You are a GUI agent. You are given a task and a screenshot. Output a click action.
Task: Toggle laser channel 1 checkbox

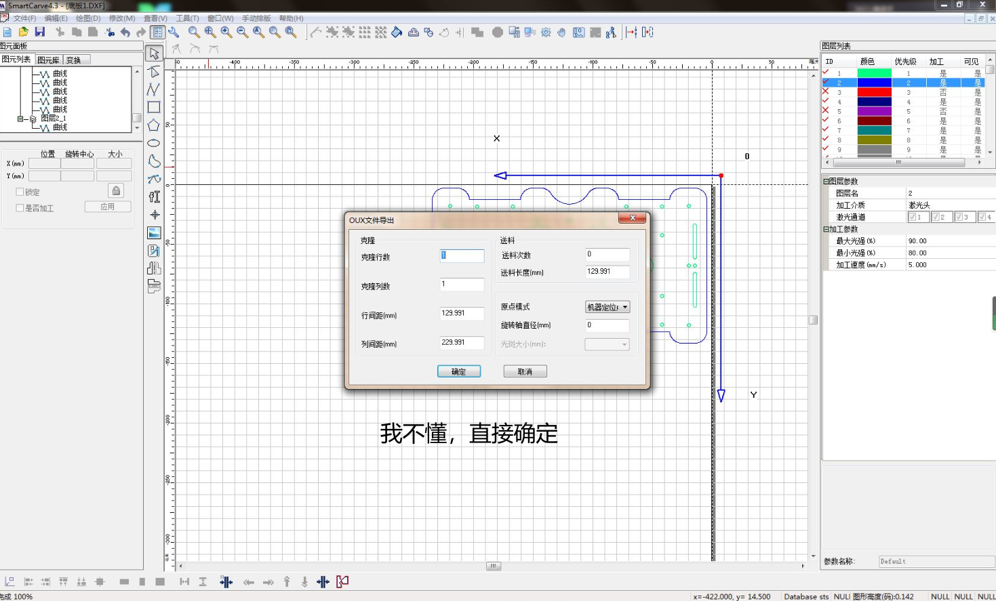point(913,216)
